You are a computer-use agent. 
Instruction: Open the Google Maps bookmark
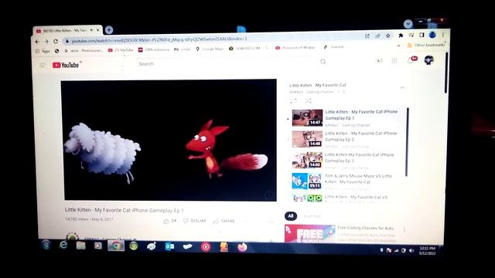point(210,49)
